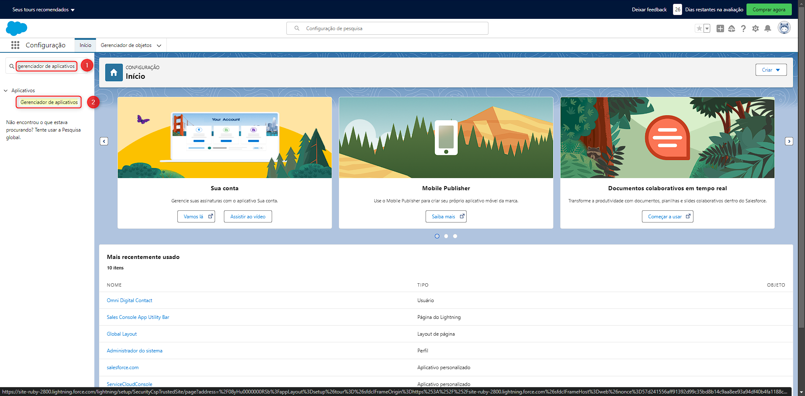The height and width of the screenshot is (396, 805).
Task: Expand Seus tours recomendados dropdown
Action: pos(44,10)
